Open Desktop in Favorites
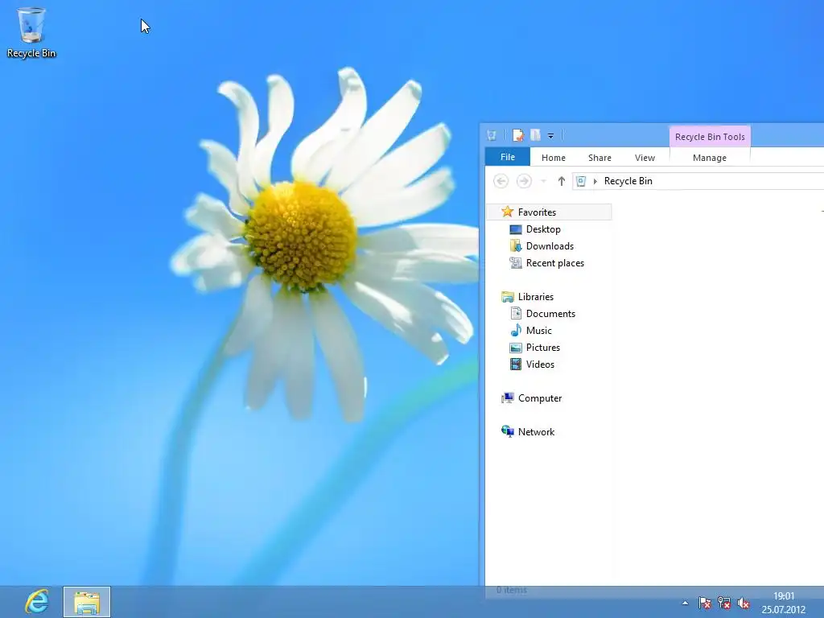 coord(543,229)
